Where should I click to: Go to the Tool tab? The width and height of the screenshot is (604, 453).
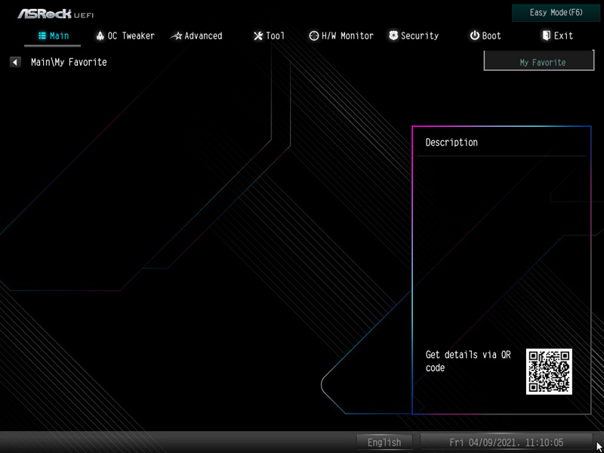[x=269, y=36]
